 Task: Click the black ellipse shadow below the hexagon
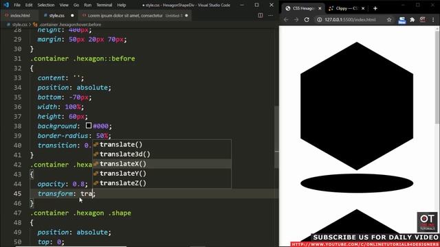(357, 183)
